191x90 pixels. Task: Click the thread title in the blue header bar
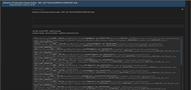(x=40, y=3)
